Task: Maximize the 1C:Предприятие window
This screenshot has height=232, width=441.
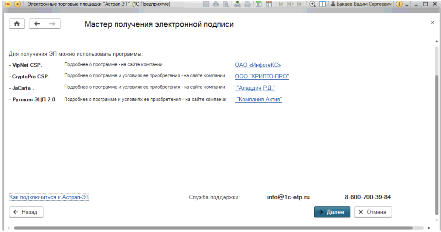Action: (425, 4)
